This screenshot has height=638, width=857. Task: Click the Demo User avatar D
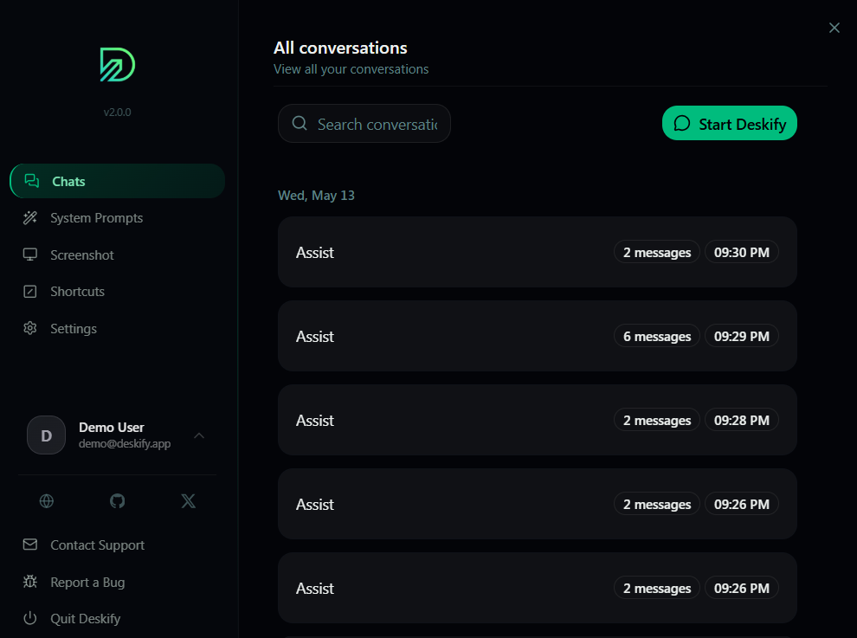[x=47, y=435]
